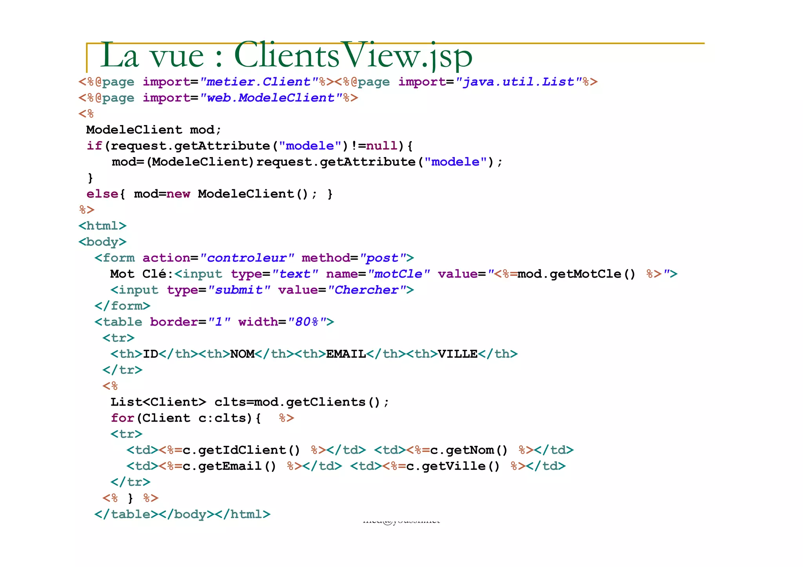Click the expression "c.getVille()"
The height and width of the screenshot is (567, 803).
(453, 466)
